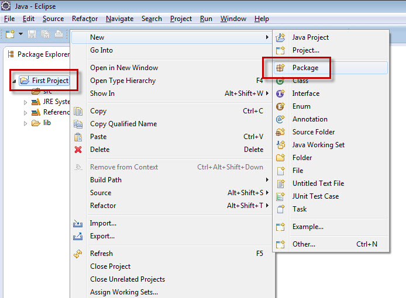Click the Copy Qualified Name icon

(x=78, y=124)
